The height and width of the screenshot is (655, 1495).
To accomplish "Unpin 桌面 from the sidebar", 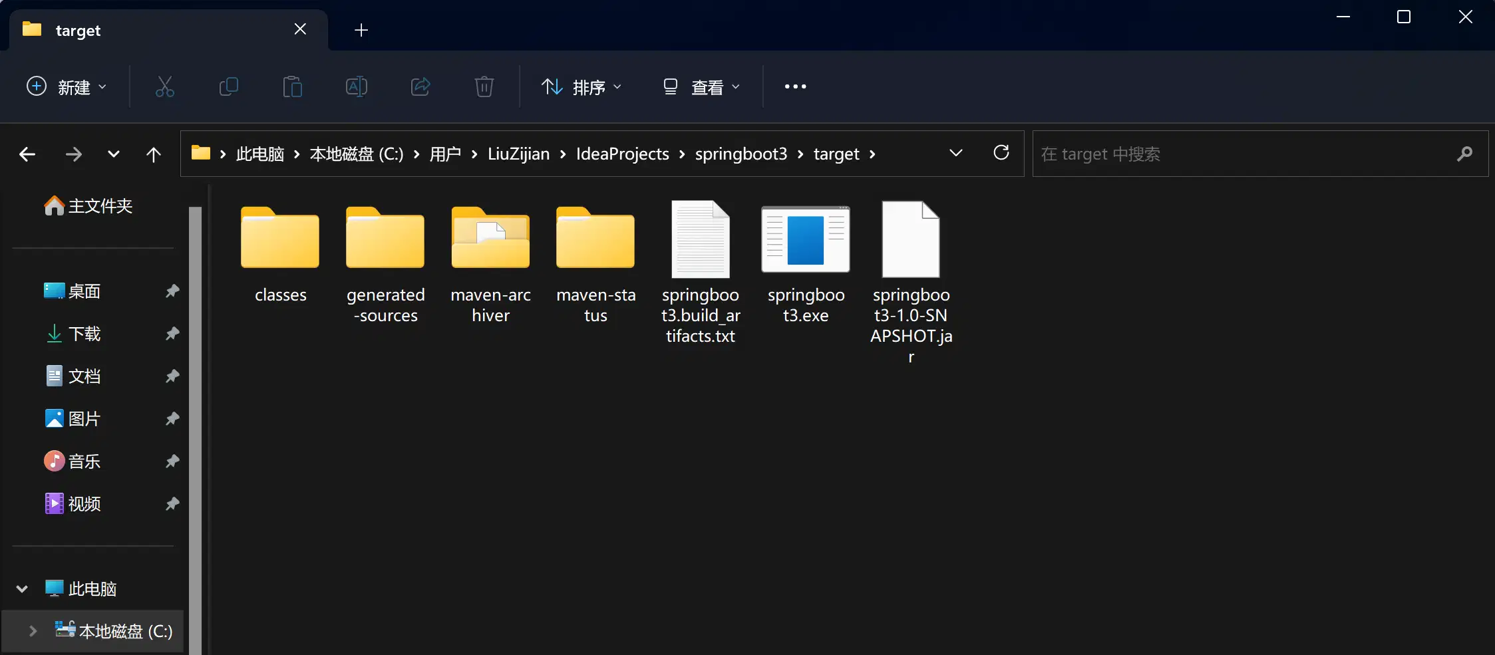I will pos(172,291).
